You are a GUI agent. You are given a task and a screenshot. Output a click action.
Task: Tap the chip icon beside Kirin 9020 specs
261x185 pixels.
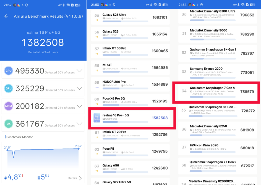point(191,149)
